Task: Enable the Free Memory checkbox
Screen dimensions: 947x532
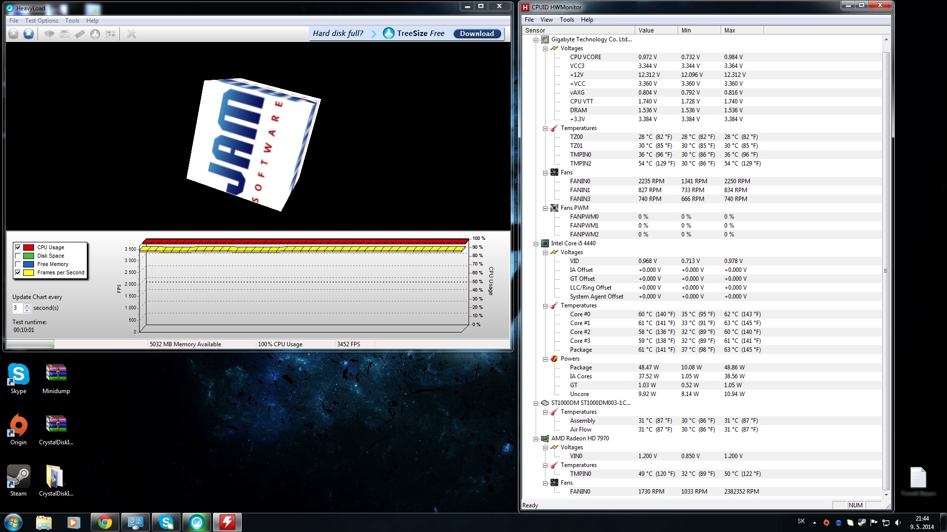Action: 18,264
